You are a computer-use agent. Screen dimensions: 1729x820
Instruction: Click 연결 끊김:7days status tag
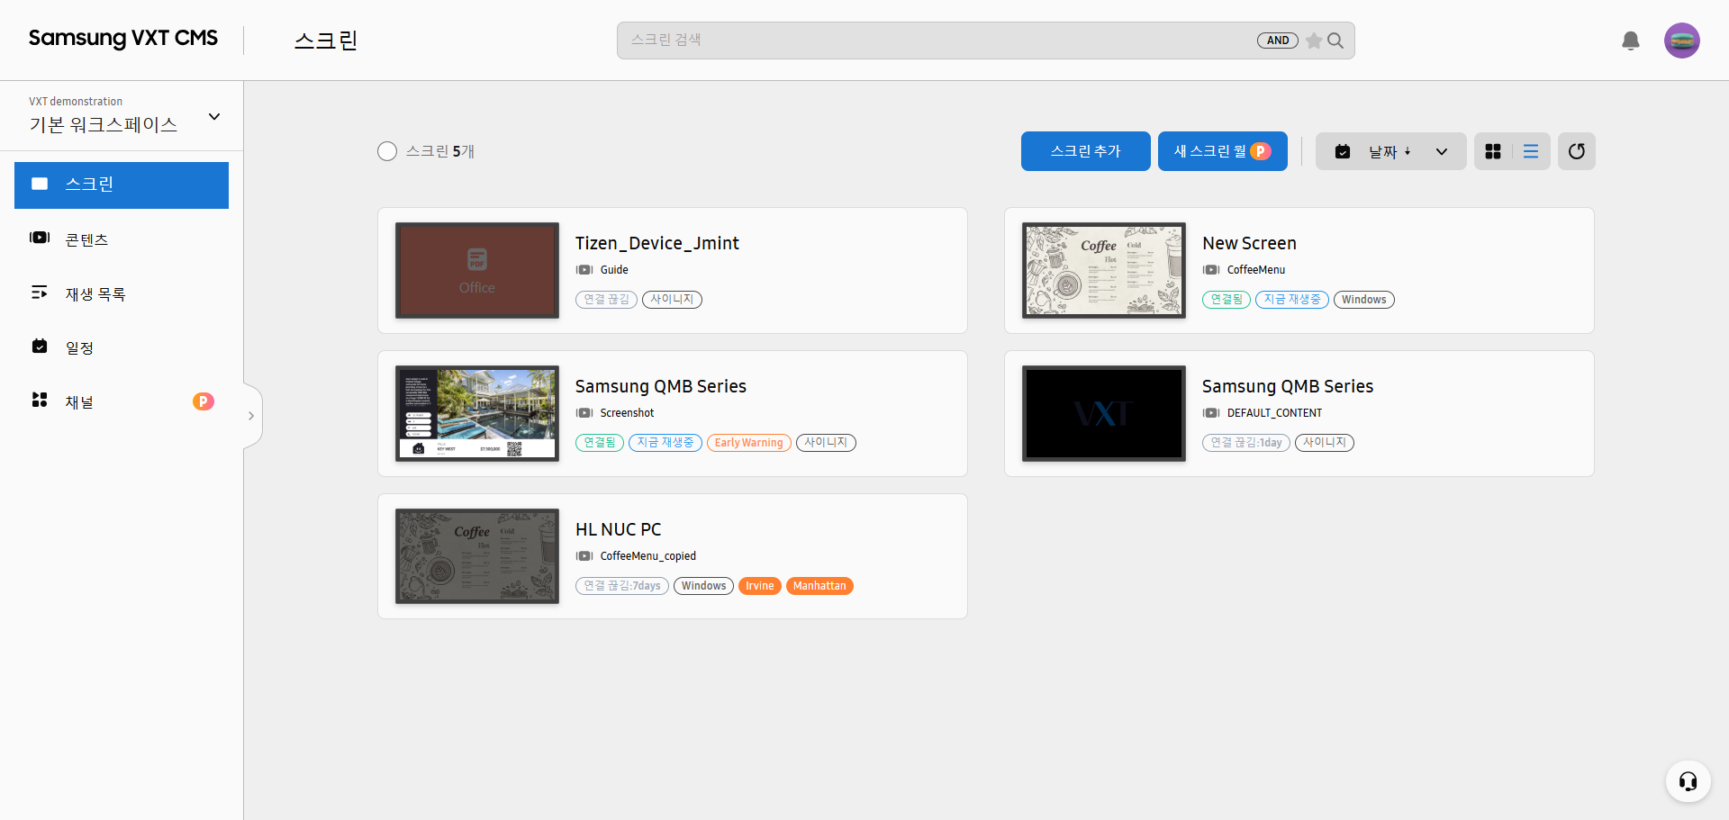pyautogui.click(x=622, y=586)
